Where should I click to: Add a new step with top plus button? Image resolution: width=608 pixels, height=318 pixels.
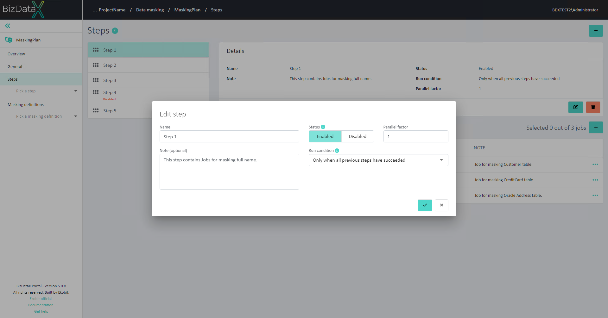click(x=596, y=31)
